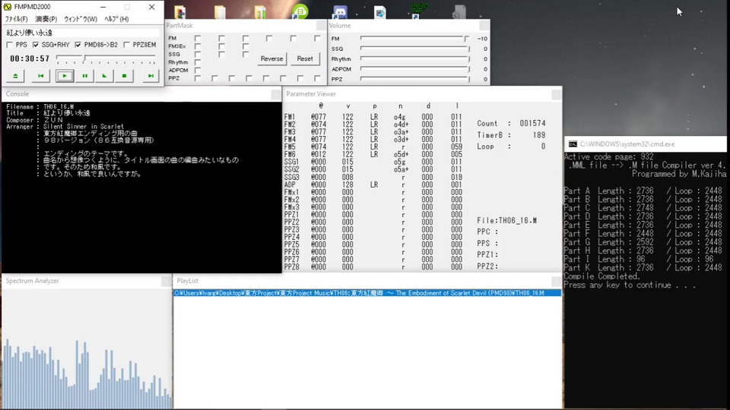The width and height of the screenshot is (730, 410).
Task: Enable the PPZ8EM checkbox
Action: 127,45
